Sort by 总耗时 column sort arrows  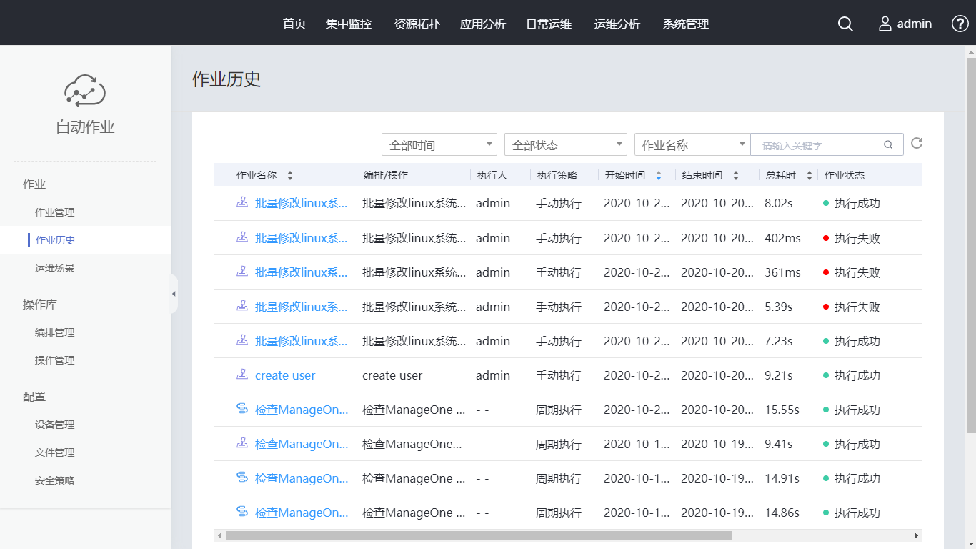(810, 175)
